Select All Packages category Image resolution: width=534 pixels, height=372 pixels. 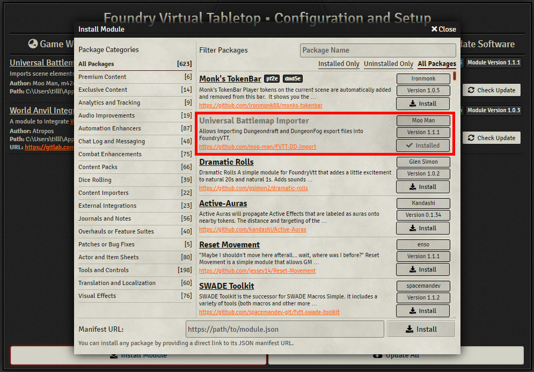click(135, 64)
